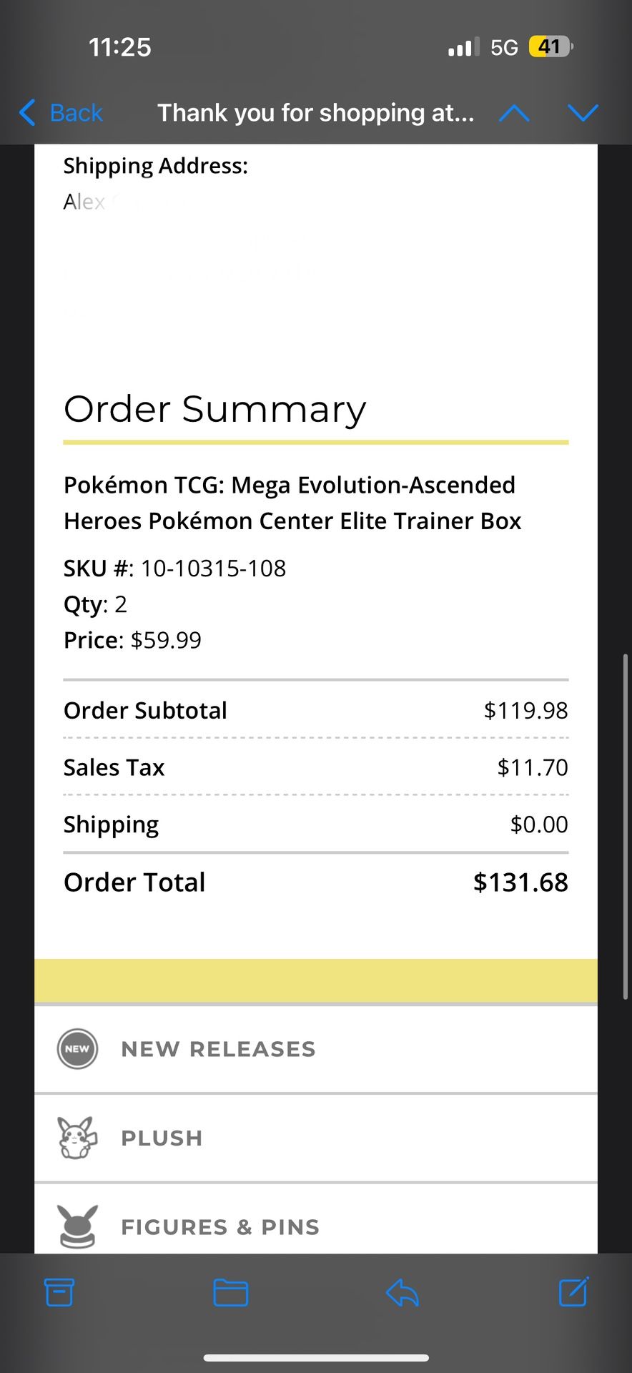
Task: Open the move to folder icon
Action: 230,1292
